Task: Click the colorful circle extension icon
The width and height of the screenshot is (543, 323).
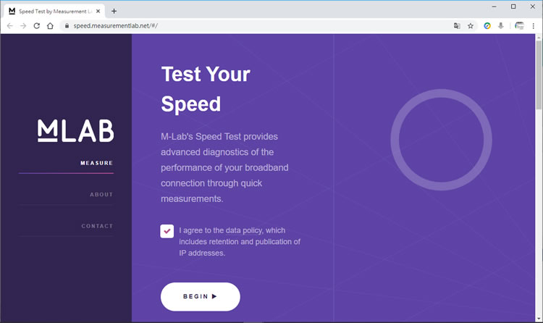Action: click(487, 26)
